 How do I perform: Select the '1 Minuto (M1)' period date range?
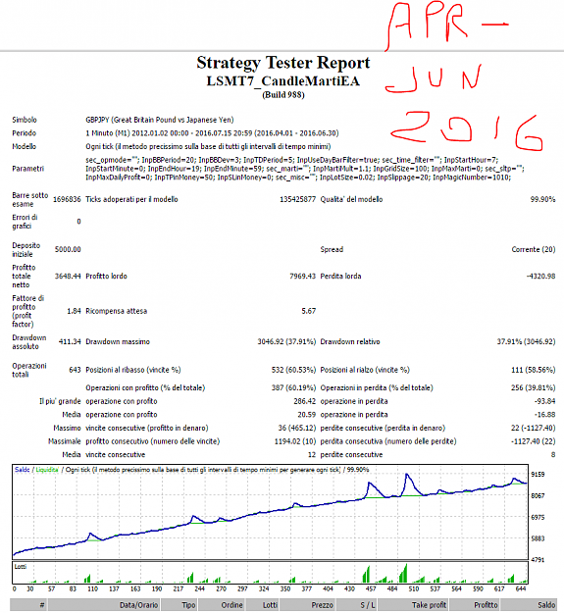pos(212,133)
